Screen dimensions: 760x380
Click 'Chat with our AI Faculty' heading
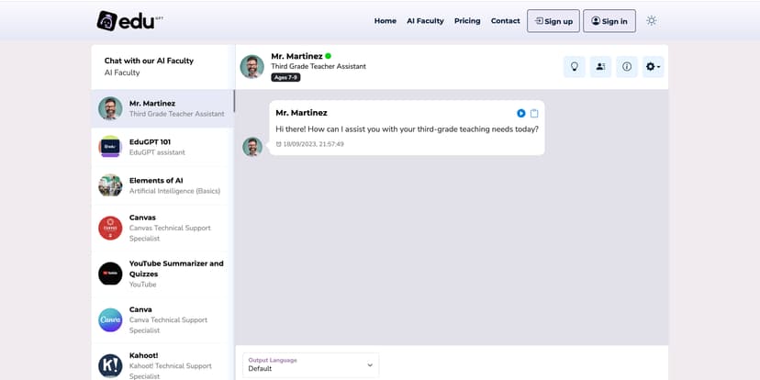(149, 61)
